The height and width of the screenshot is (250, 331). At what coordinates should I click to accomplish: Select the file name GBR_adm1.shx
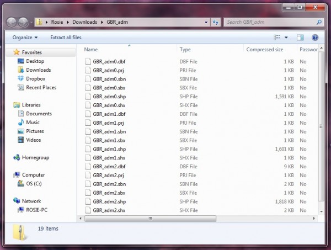coord(109,158)
